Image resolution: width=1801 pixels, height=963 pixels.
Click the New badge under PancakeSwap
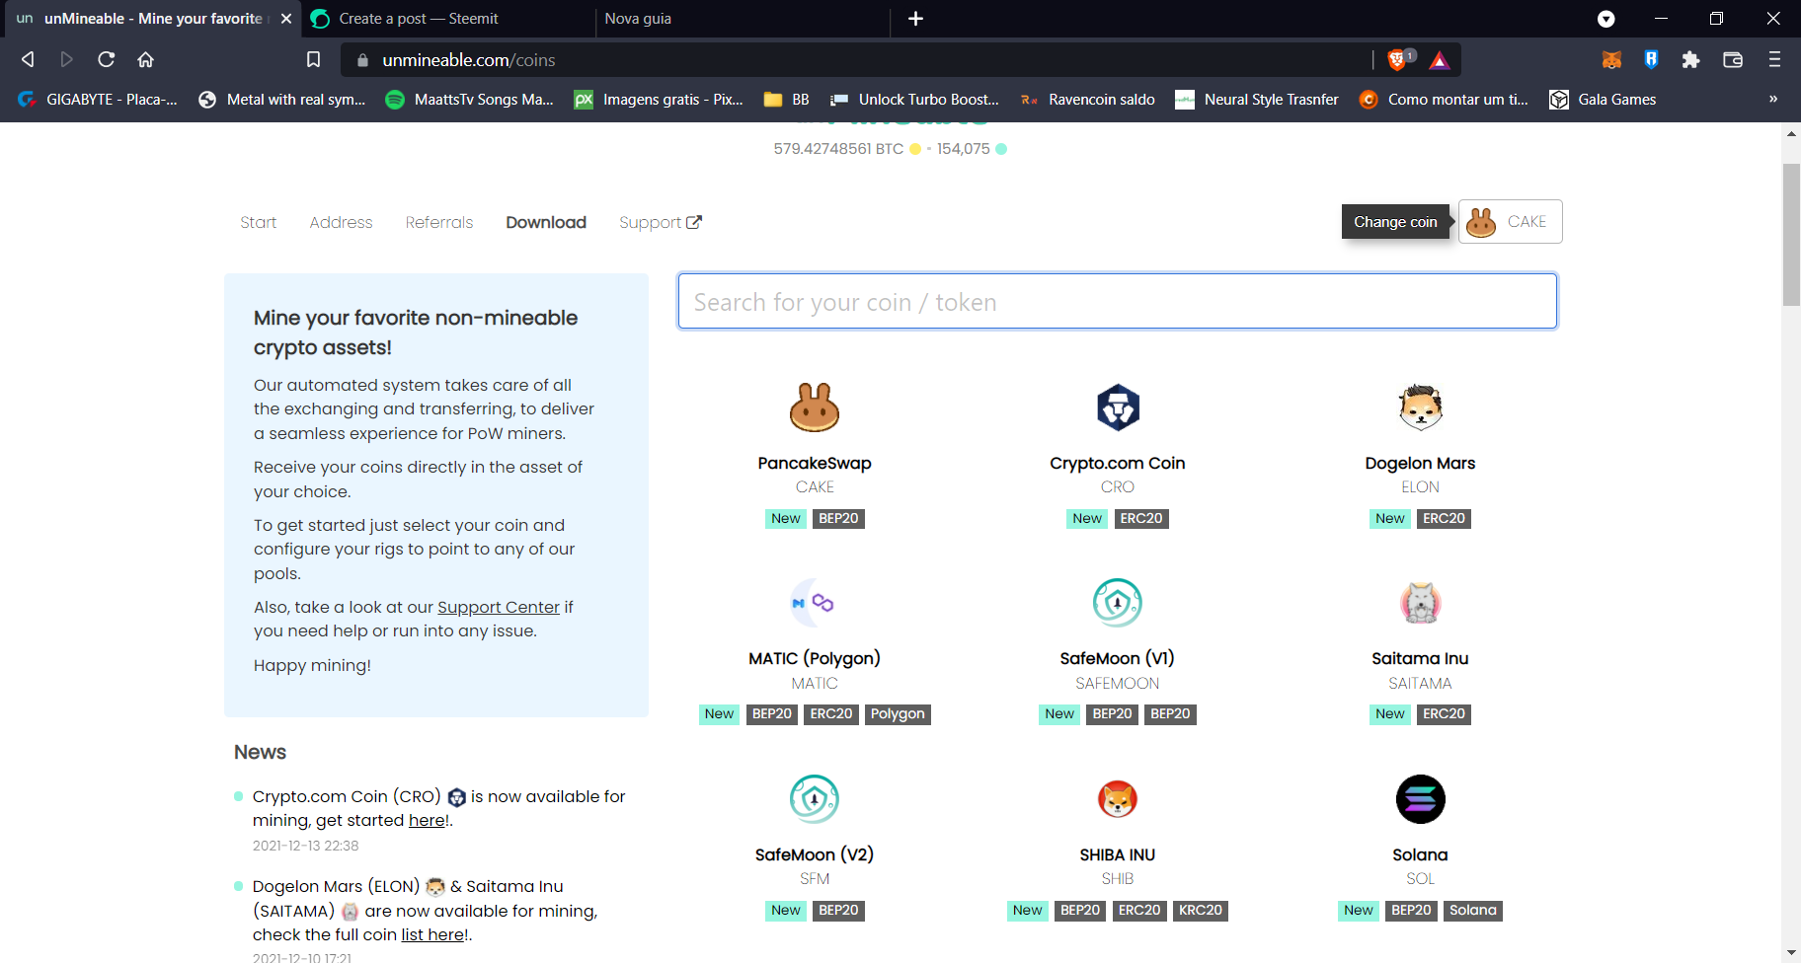coord(786,519)
